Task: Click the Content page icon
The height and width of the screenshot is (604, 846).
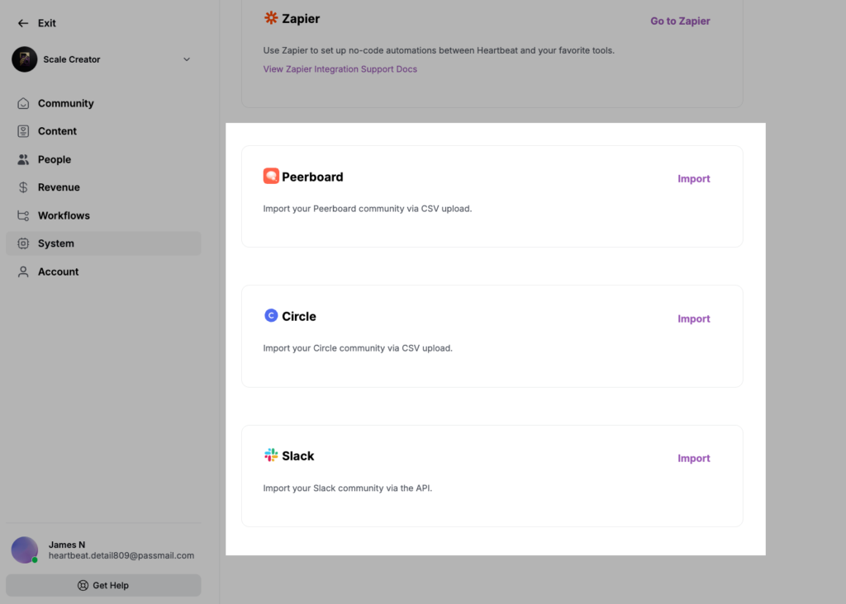Action: (x=23, y=131)
